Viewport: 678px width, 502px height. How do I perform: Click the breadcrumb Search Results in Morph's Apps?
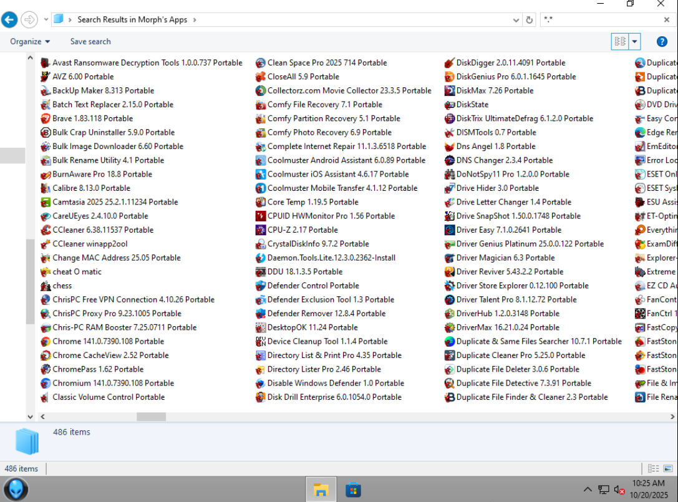pyautogui.click(x=132, y=19)
